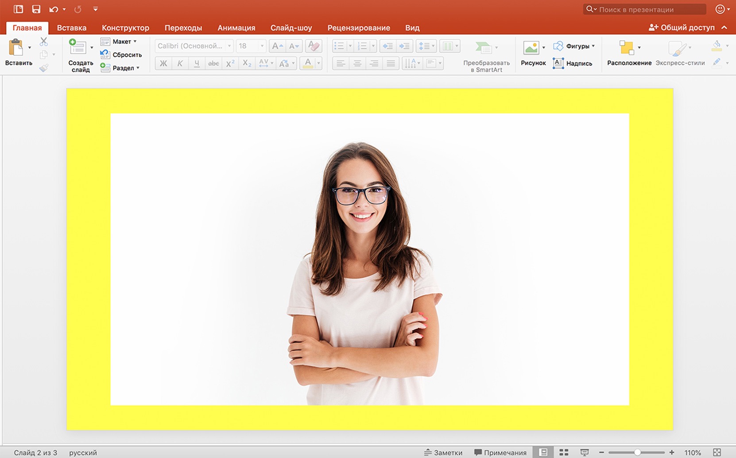Click the decrease indent icon
The height and width of the screenshot is (458, 736).
[387, 46]
